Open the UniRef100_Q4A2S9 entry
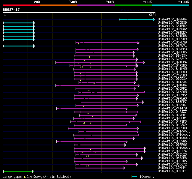The image size is (192, 179). coord(172,125)
